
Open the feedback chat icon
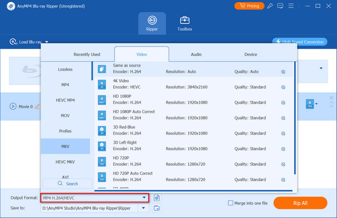pos(280,6)
